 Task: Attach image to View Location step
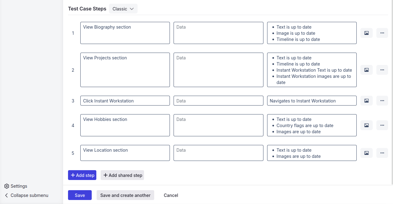pyautogui.click(x=367, y=153)
